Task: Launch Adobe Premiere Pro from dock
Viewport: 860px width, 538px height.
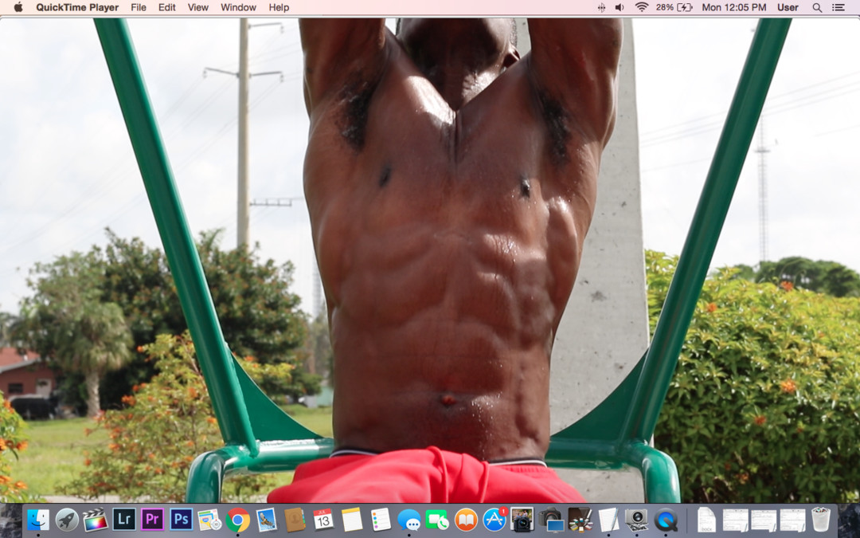Action: click(x=152, y=520)
